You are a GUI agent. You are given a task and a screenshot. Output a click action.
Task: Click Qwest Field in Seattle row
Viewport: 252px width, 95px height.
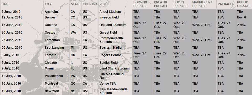108,33
